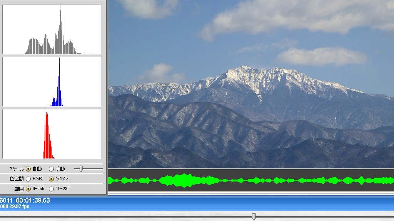The width and height of the screenshot is (394, 221).
Task: Click the gray luminance histogram graph
Action: pyautogui.click(x=52, y=29)
